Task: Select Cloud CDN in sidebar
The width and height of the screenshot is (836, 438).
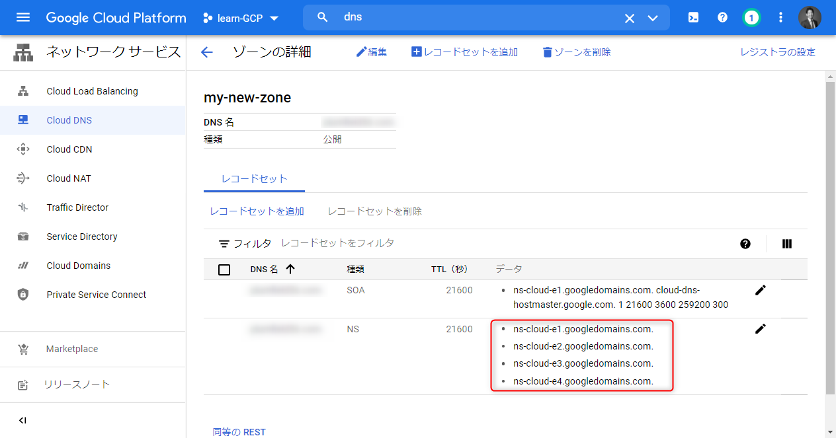Action: click(x=93, y=149)
